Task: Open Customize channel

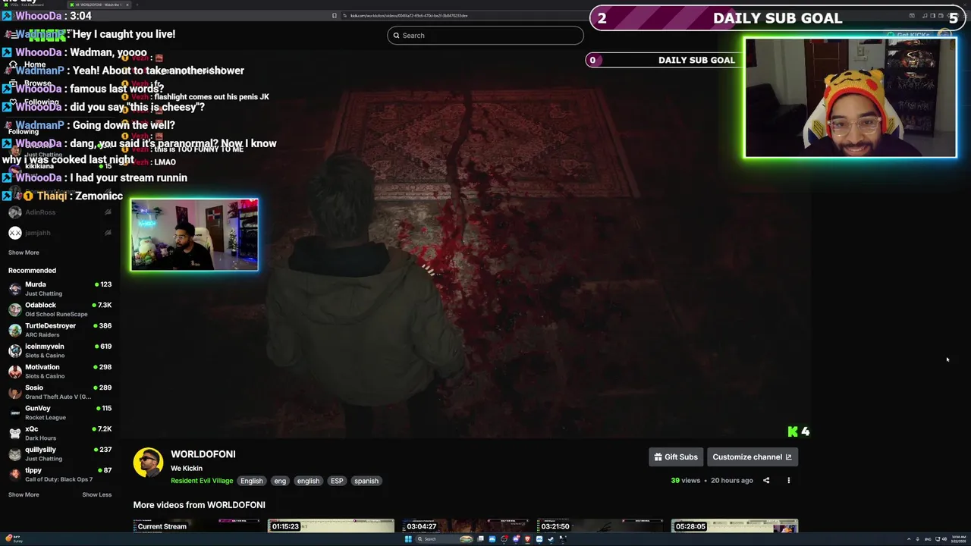Action: (x=752, y=457)
